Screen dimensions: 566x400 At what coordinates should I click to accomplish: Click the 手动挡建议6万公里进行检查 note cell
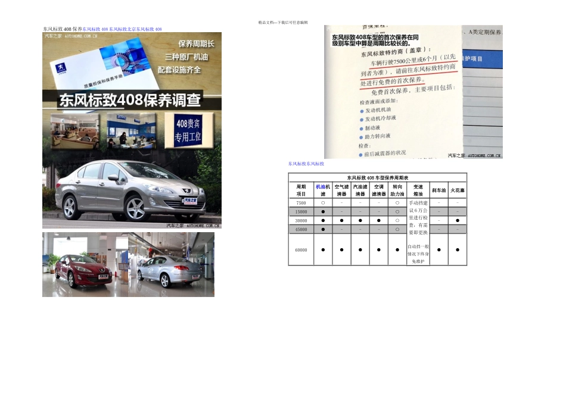pyautogui.click(x=418, y=218)
